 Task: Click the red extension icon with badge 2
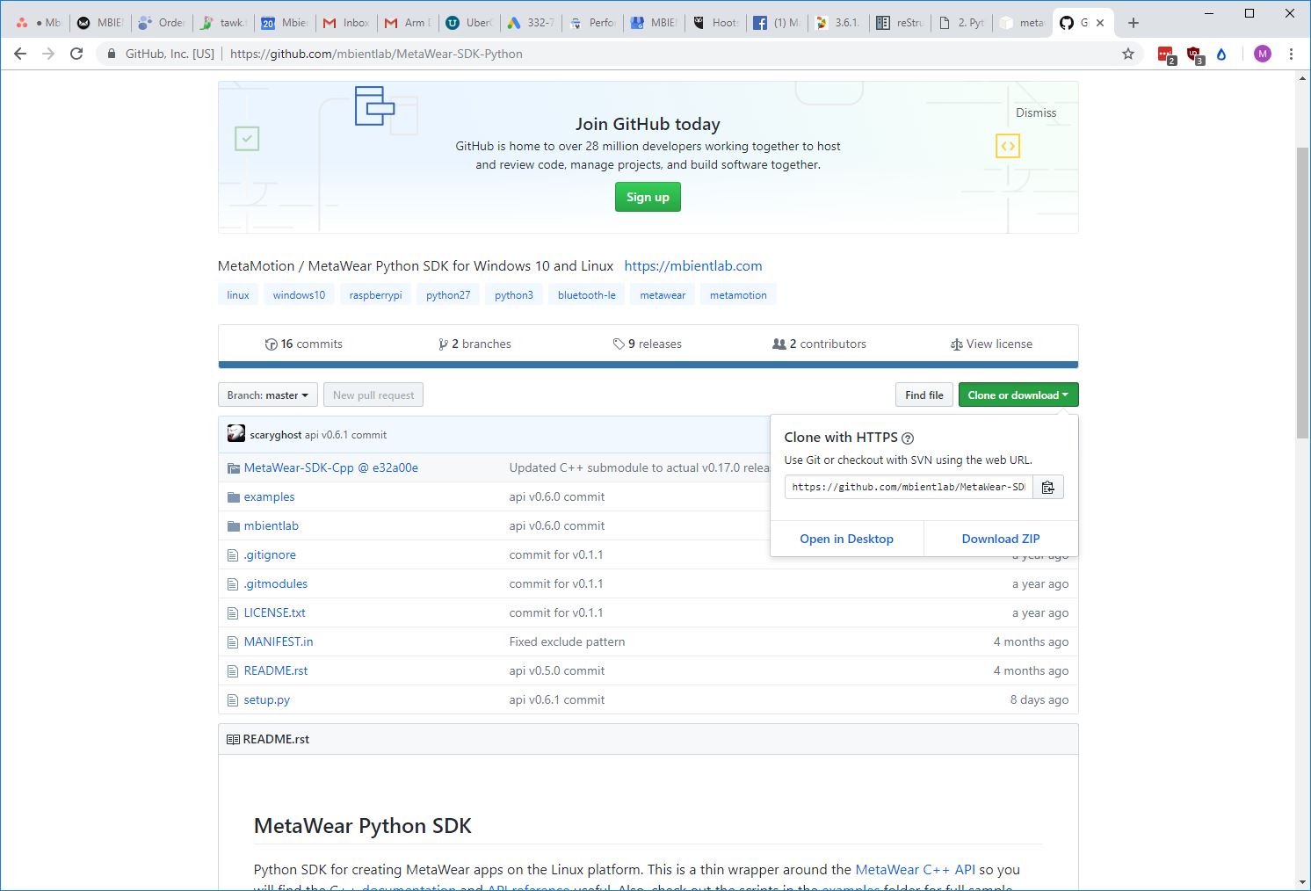(1166, 54)
